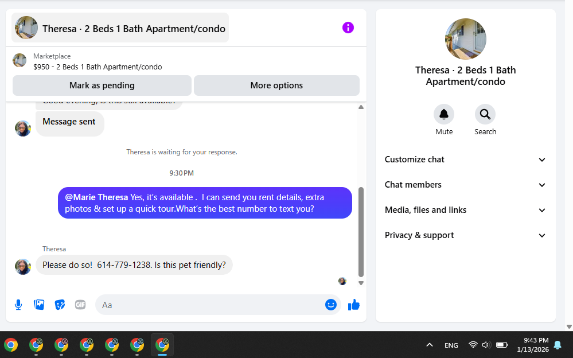Click the More options button
Viewport: 573px width, 358px height.
click(x=276, y=85)
